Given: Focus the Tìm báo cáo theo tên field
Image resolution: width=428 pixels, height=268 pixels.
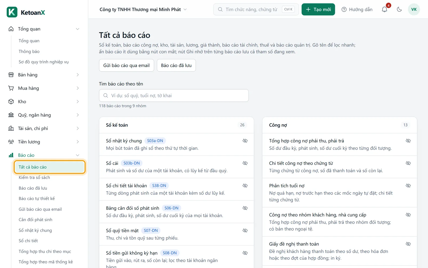Looking at the screenshot, I should point(174,95).
